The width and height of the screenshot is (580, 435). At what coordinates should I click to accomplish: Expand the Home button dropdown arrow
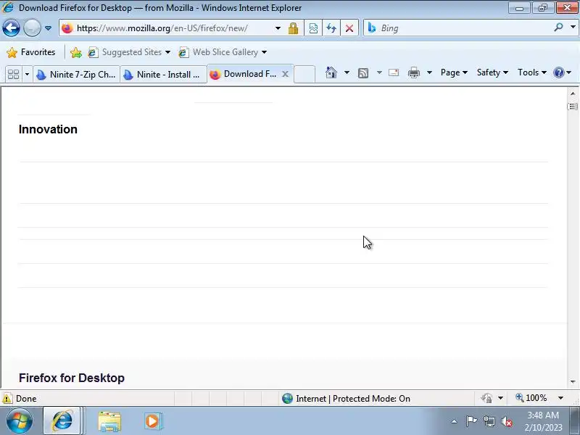tap(347, 72)
